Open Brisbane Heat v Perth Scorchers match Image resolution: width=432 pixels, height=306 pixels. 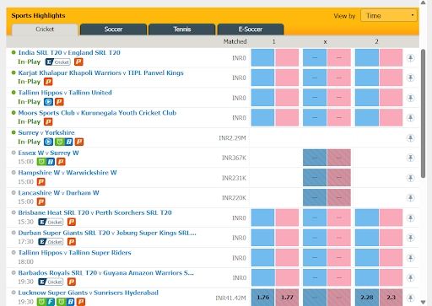[94, 212]
